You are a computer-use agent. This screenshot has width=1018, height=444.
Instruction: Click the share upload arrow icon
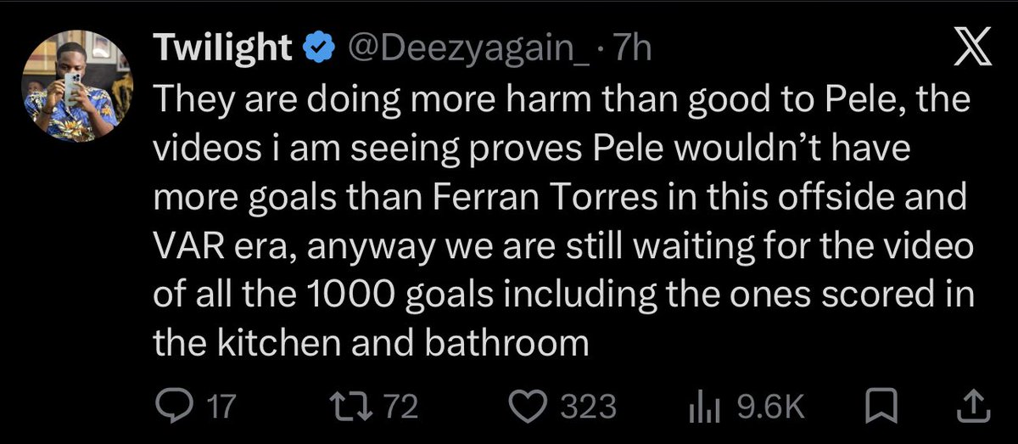click(x=974, y=407)
